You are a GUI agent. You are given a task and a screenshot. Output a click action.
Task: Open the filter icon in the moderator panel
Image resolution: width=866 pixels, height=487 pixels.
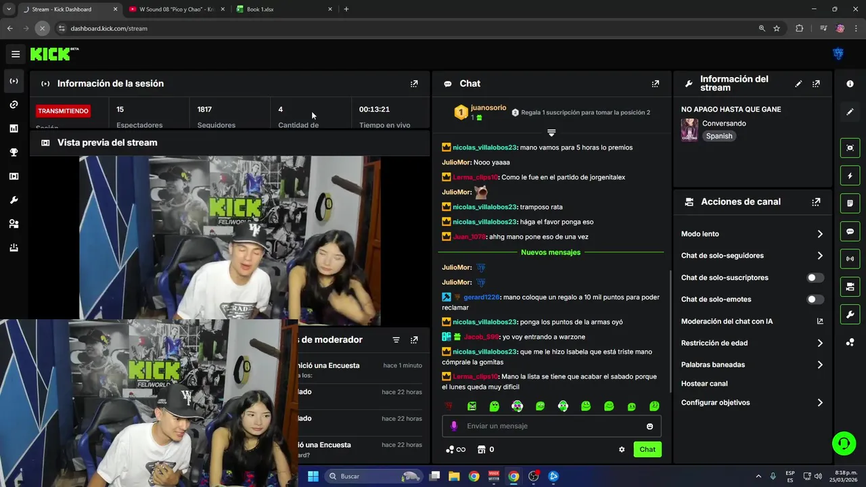396,340
